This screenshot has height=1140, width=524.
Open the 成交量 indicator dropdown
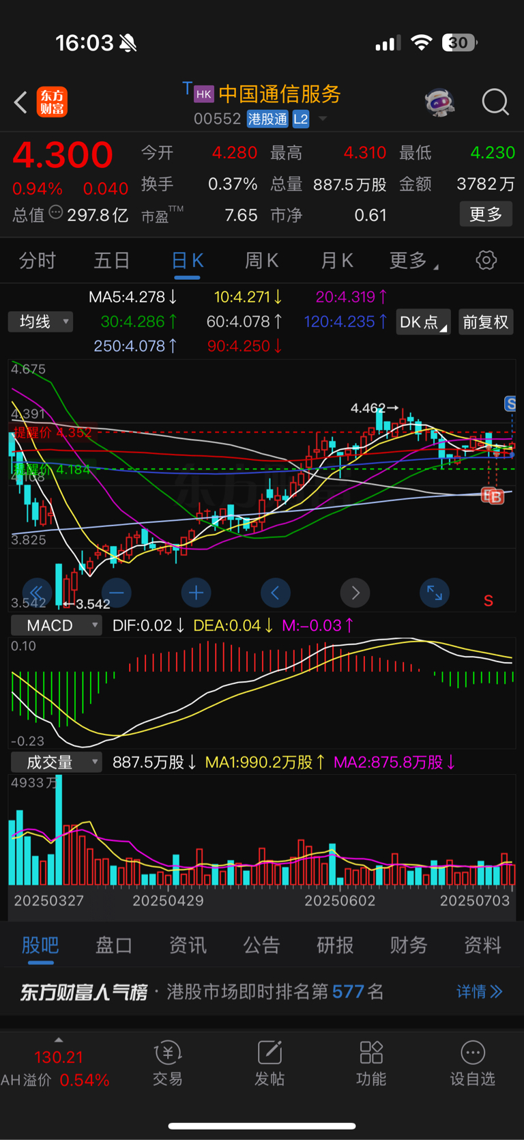(x=56, y=762)
